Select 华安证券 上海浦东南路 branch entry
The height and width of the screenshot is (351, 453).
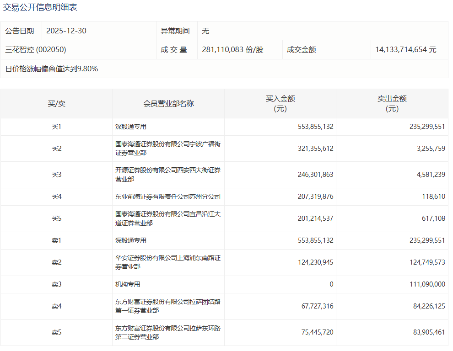click(x=168, y=262)
